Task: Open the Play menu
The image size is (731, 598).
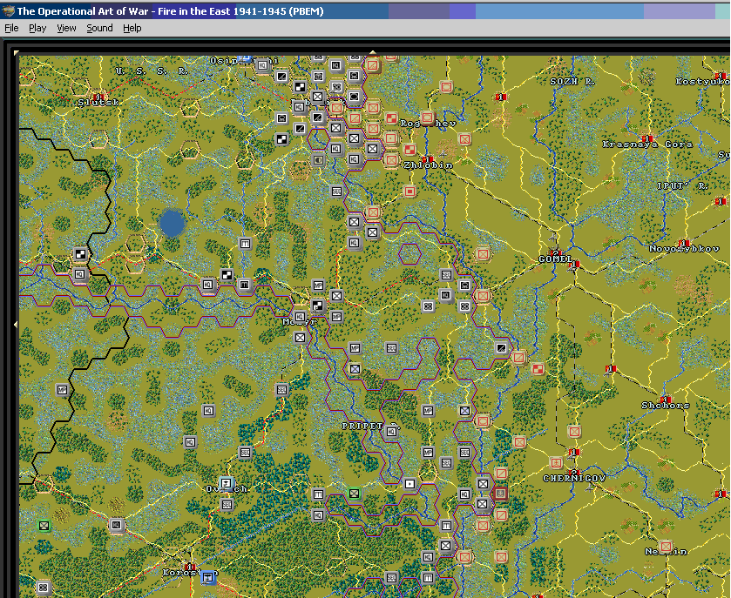Action: pos(37,29)
